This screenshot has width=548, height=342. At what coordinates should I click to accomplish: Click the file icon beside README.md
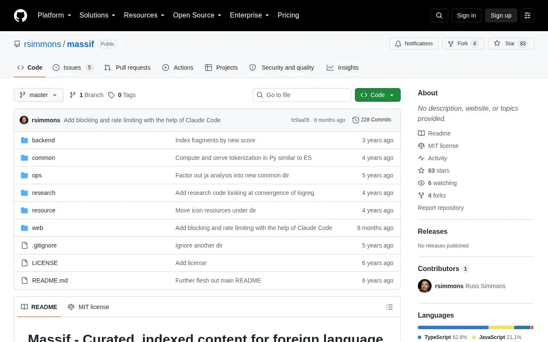(24, 280)
